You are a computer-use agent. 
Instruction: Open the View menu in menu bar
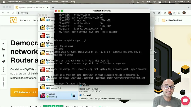[38, 2]
